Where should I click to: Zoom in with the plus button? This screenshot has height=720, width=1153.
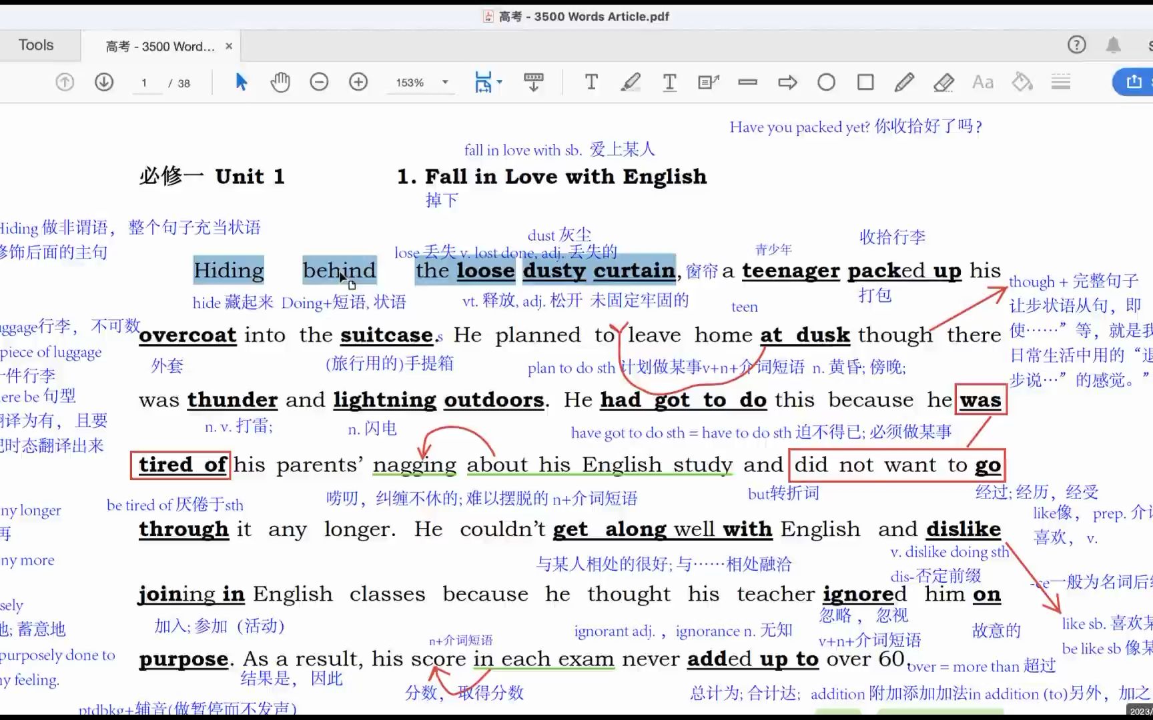(x=358, y=82)
